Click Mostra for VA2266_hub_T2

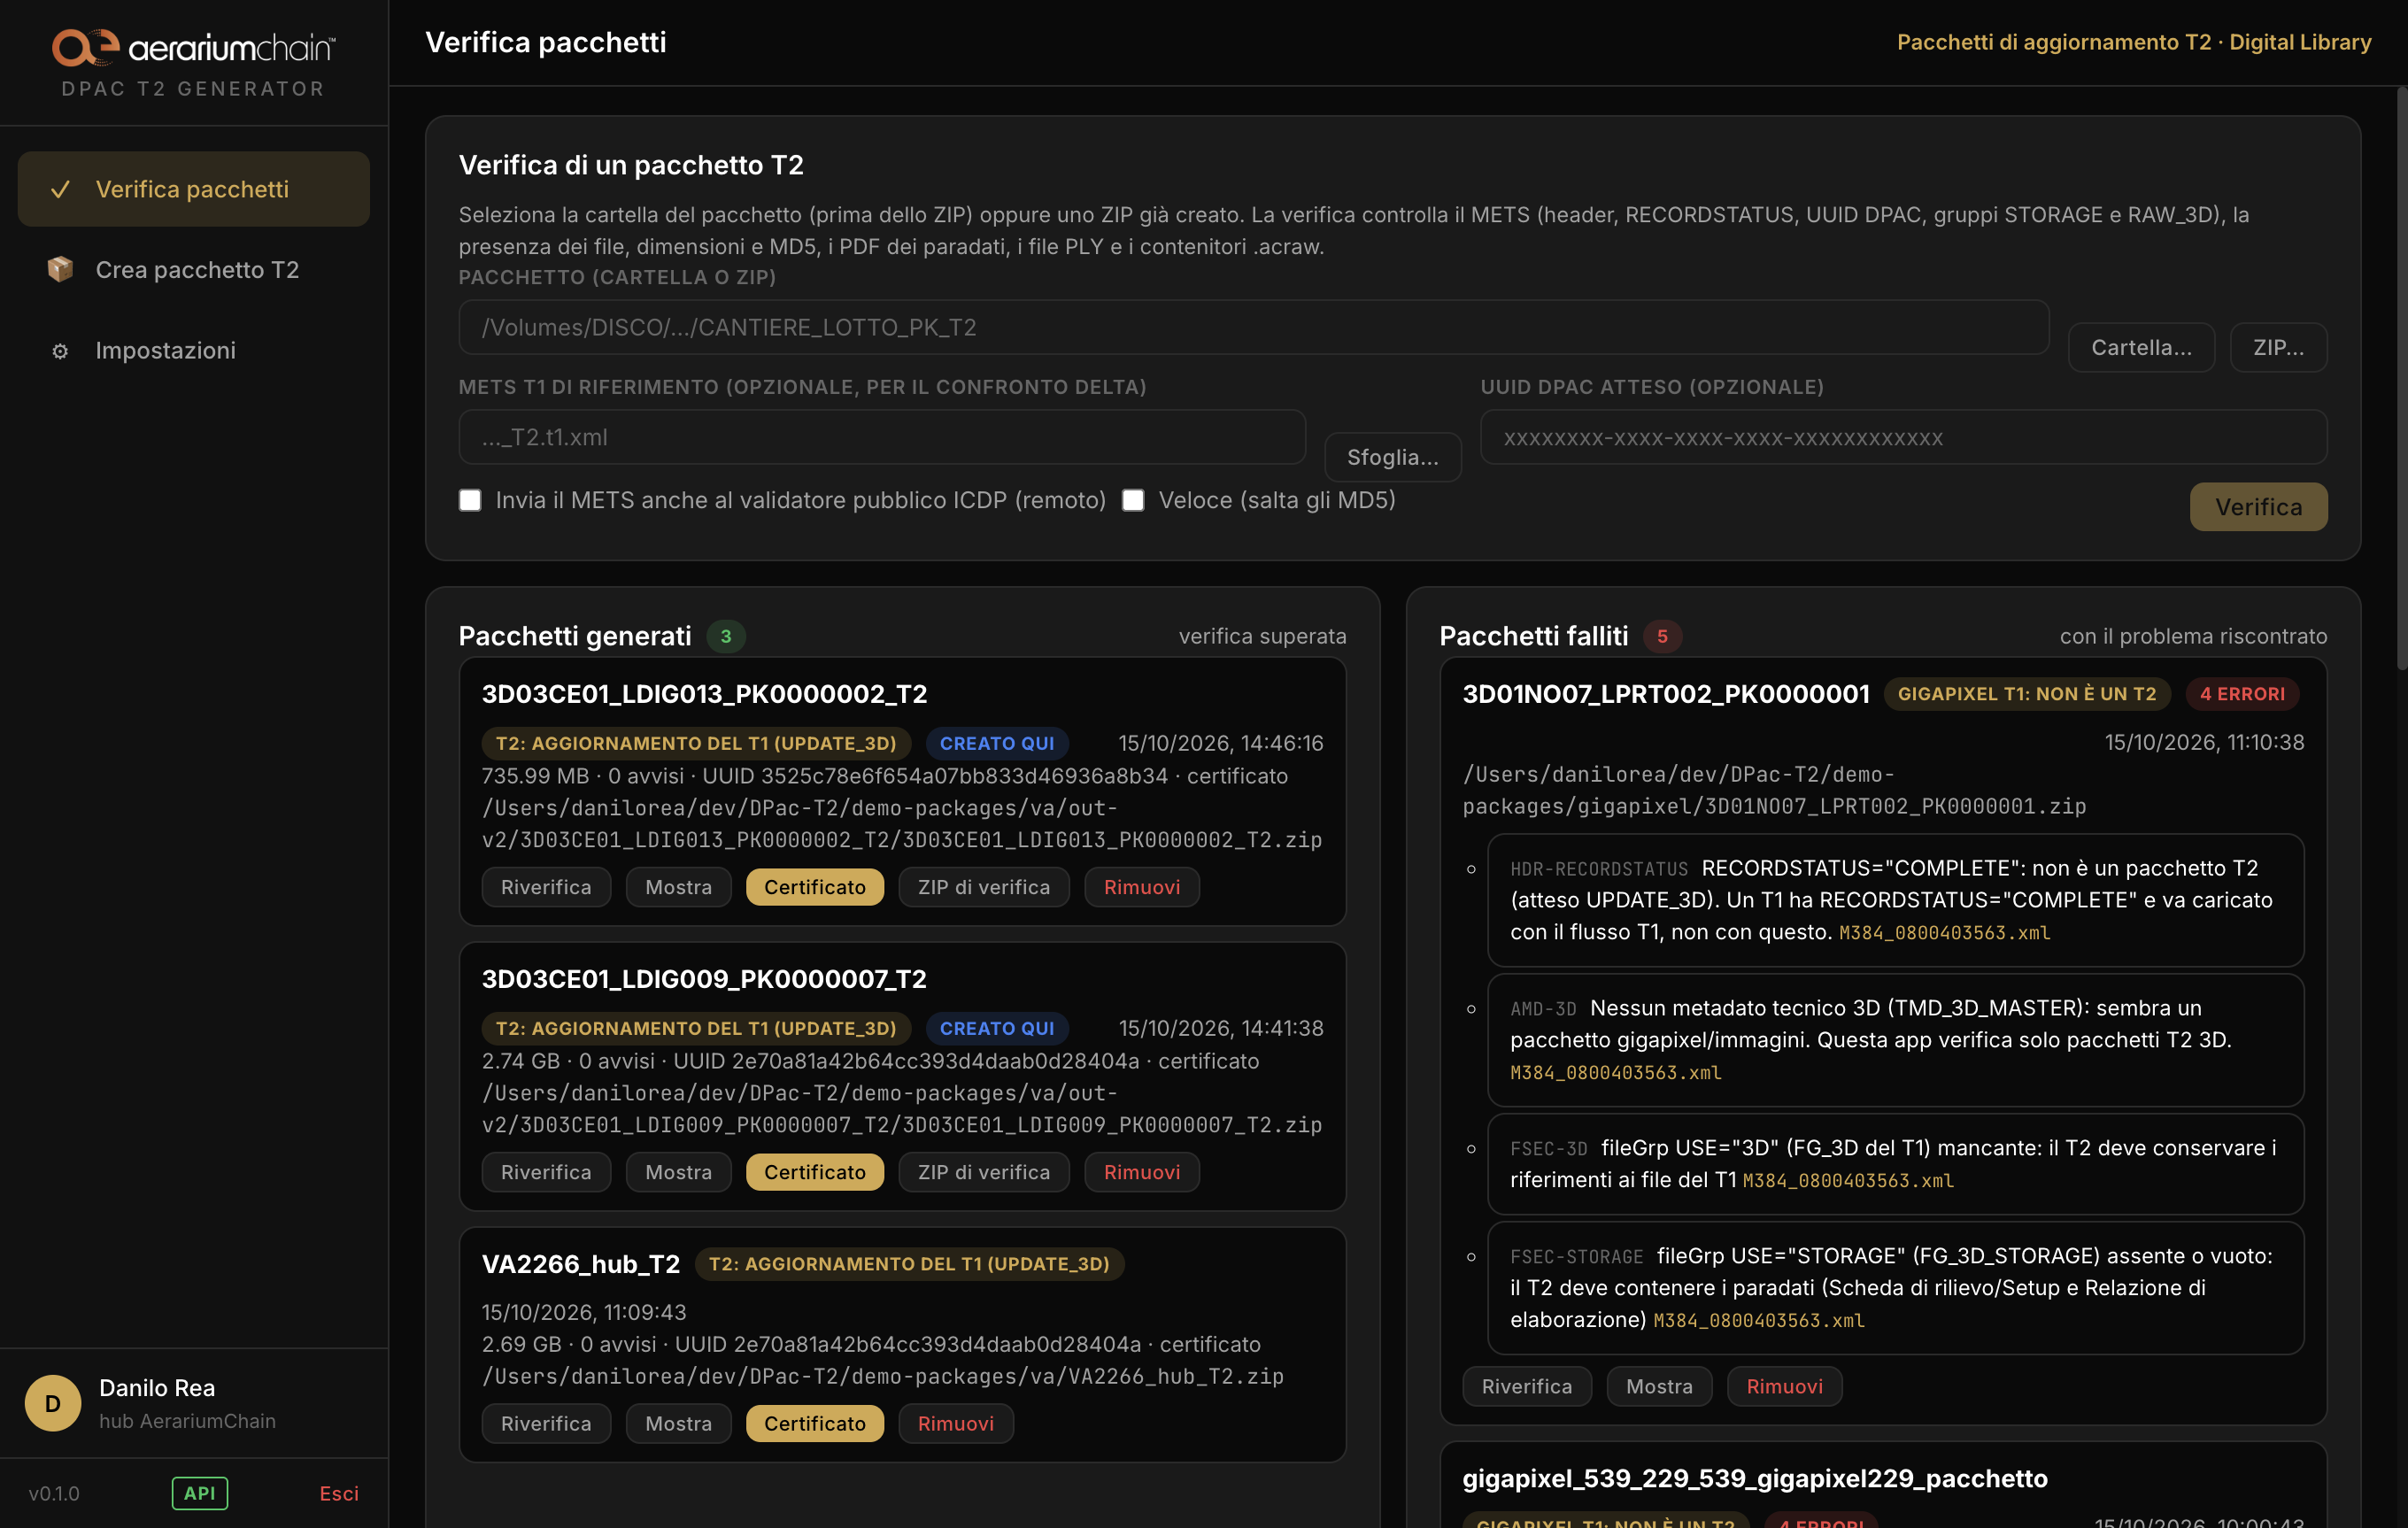tap(679, 1423)
